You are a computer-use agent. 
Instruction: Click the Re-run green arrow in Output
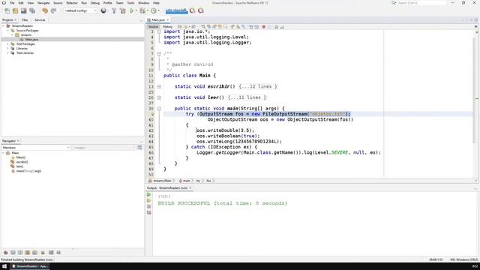coord(149,195)
